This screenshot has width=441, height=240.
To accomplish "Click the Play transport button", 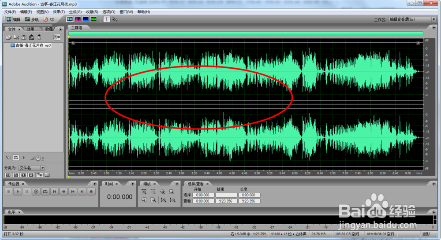I will (x=18, y=192).
